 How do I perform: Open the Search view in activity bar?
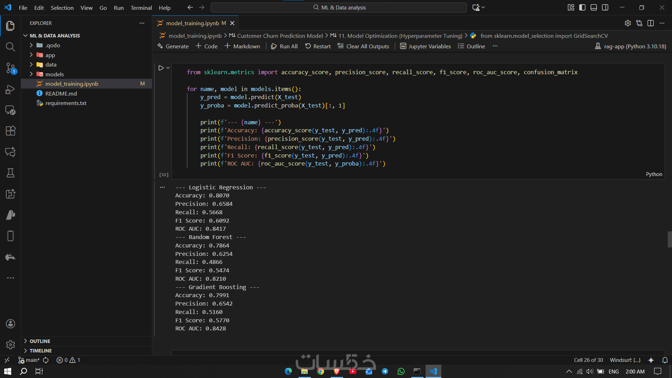10,47
